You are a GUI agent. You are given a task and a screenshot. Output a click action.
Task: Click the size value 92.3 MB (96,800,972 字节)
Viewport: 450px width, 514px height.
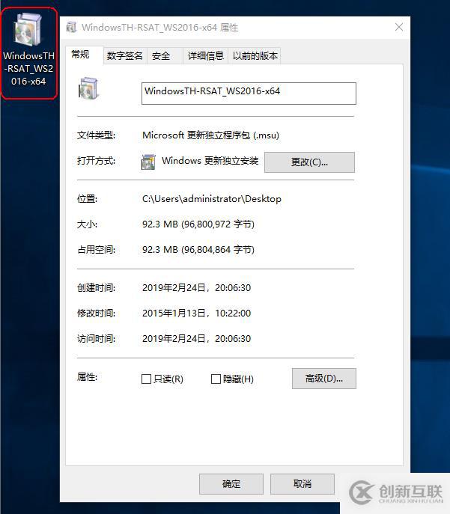point(198,224)
